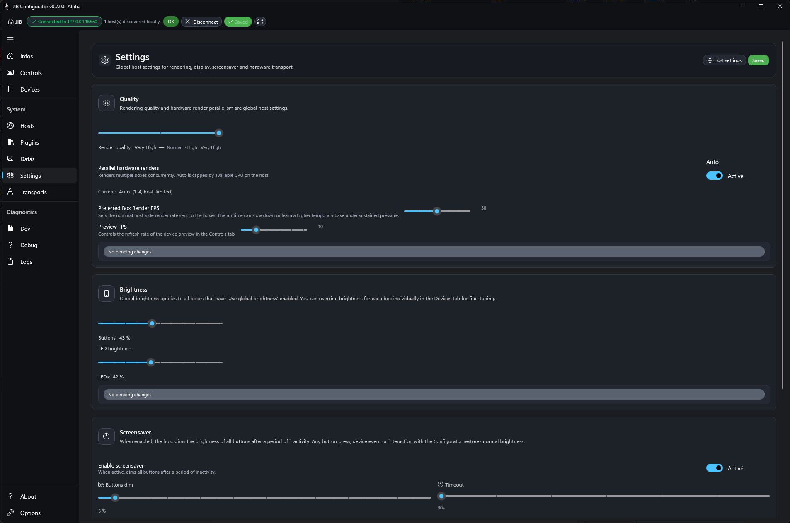Click the Saved button in top bar
Viewport: 790px width, 523px height.
click(x=238, y=22)
